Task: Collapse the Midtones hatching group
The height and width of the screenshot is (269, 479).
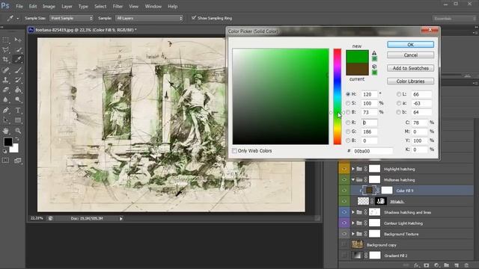Action: click(x=353, y=179)
